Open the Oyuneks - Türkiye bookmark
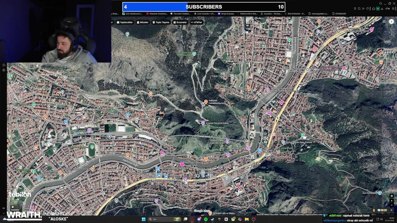The image size is (397, 223). pos(271,14)
